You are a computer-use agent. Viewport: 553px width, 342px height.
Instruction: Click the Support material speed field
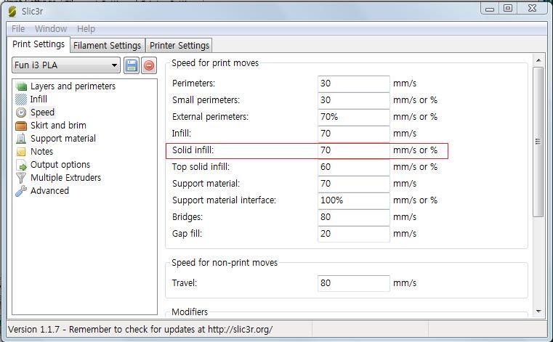[354, 184]
